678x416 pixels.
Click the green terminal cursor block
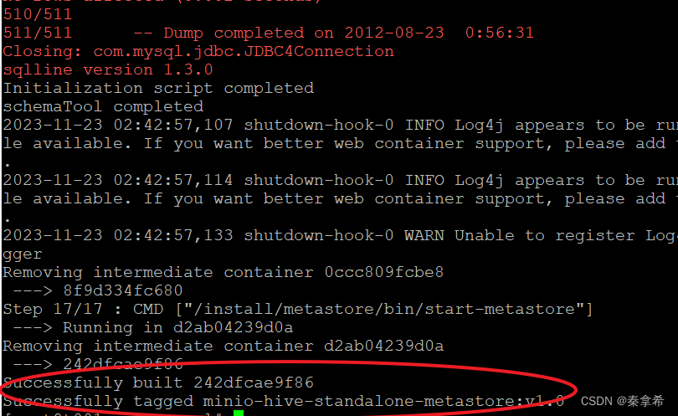[x=239, y=413]
